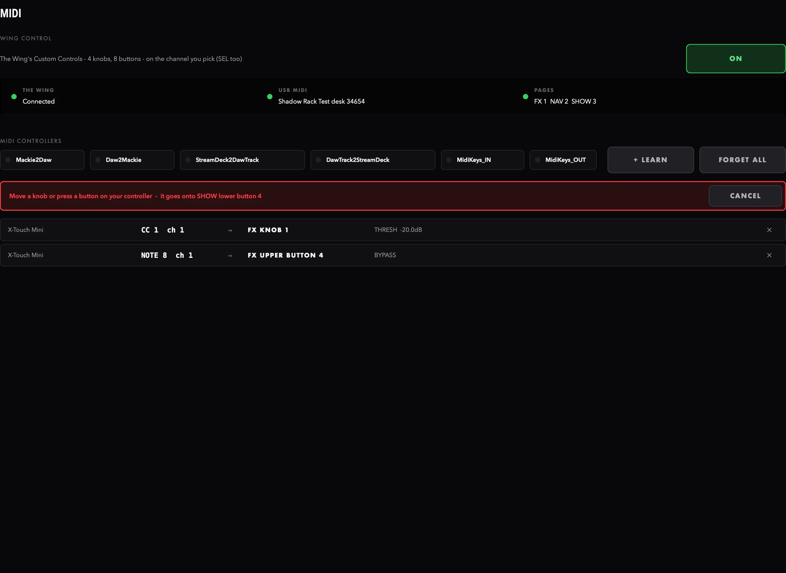Image resolution: width=786 pixels, height=573 pixels.
Task: Click the WING CONTROL section label
Action: pos(26,38)
